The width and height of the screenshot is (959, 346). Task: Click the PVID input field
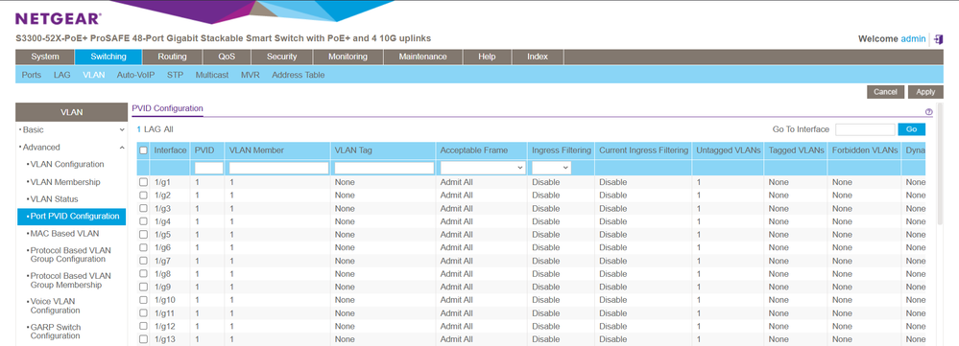208,168
